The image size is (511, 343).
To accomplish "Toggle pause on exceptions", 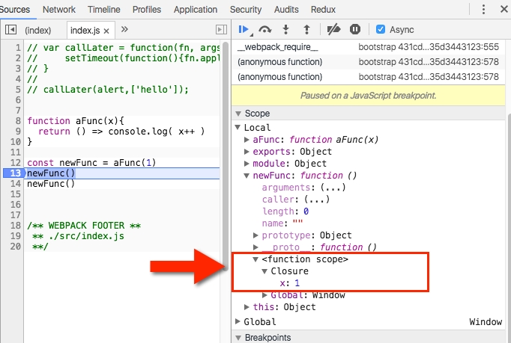I will pos(355,29).
